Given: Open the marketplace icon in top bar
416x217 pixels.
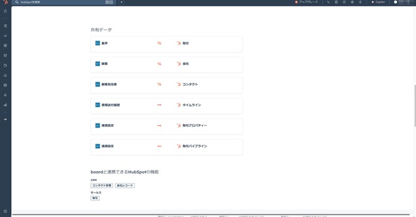Looking at the screenshot, I should pyautogui.click(x=336, y=2).
